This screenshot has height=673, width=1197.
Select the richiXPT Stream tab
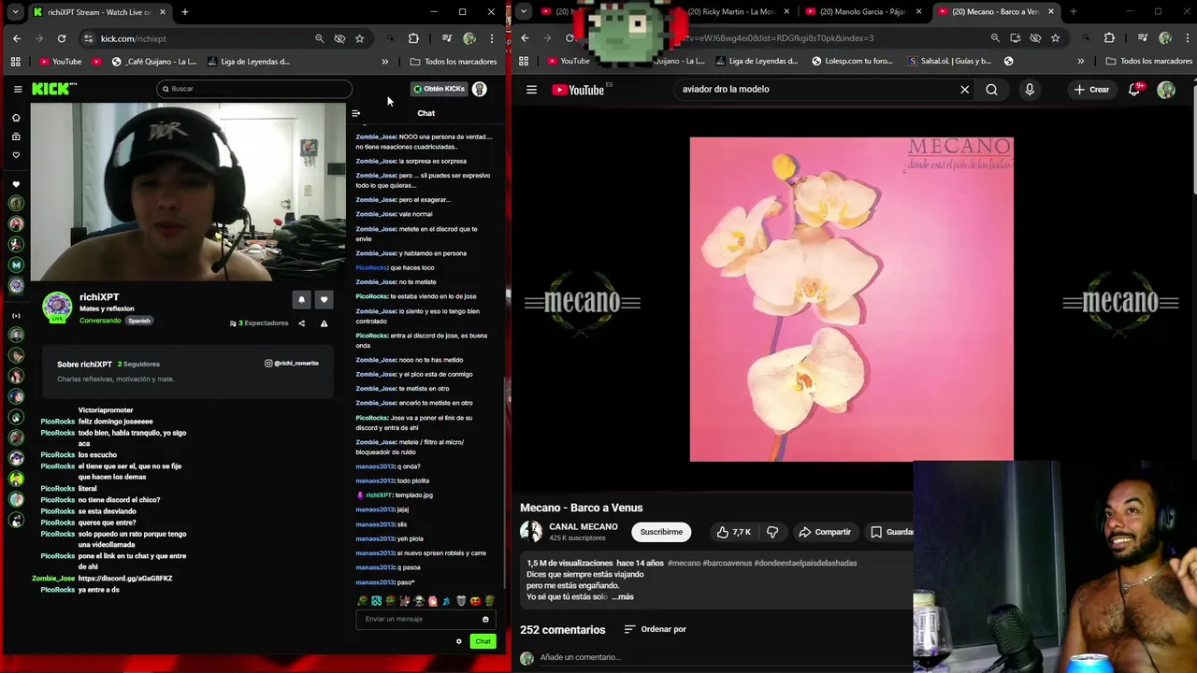click(x=98, y=12)
